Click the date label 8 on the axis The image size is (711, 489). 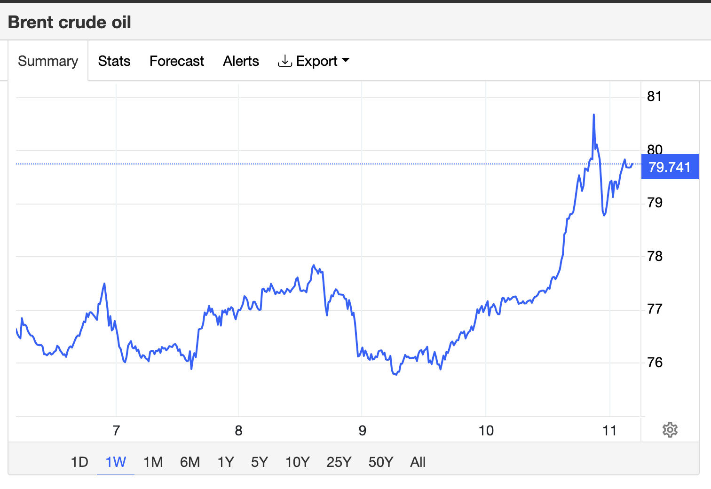pyautogui.click(x=238, y=431)
